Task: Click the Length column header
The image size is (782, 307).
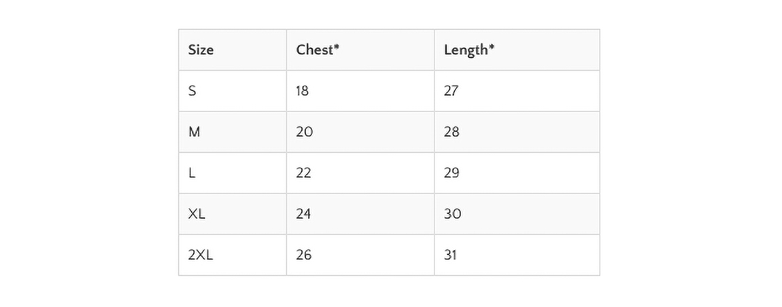Action: pos(517,50)
